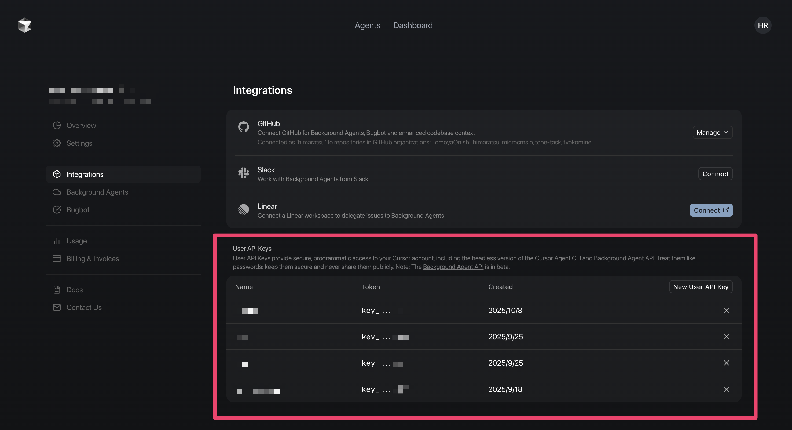
Task: Click the Cursor cube logo
Action: click(25, 25)
